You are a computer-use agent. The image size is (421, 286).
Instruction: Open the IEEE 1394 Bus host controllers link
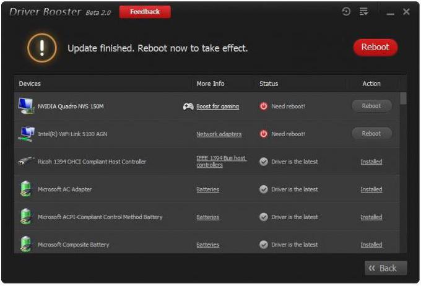(221, 162)
